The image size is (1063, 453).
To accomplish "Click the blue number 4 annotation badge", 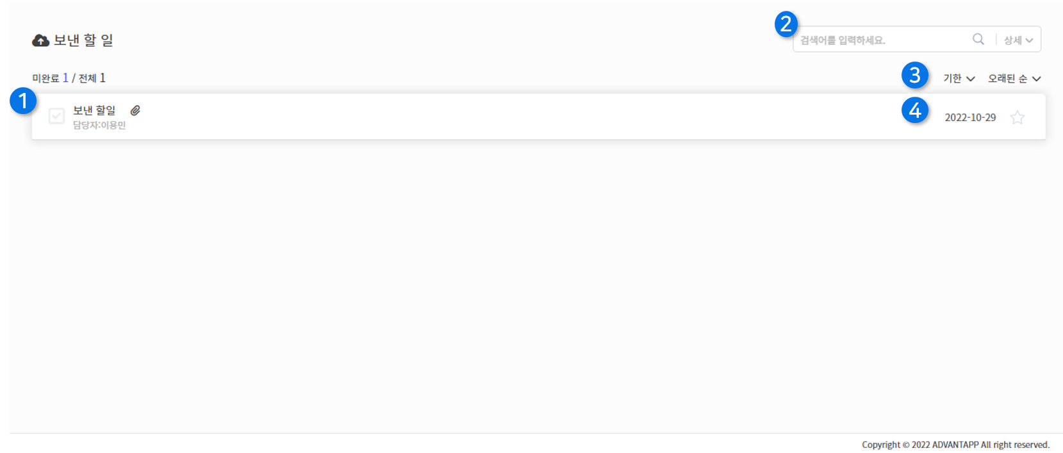I will coord(915,110).
